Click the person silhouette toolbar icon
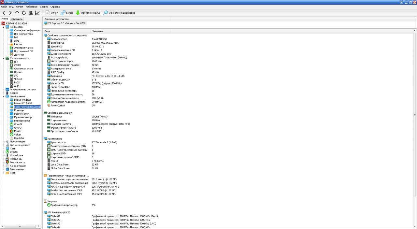 [x=31, y=13]
